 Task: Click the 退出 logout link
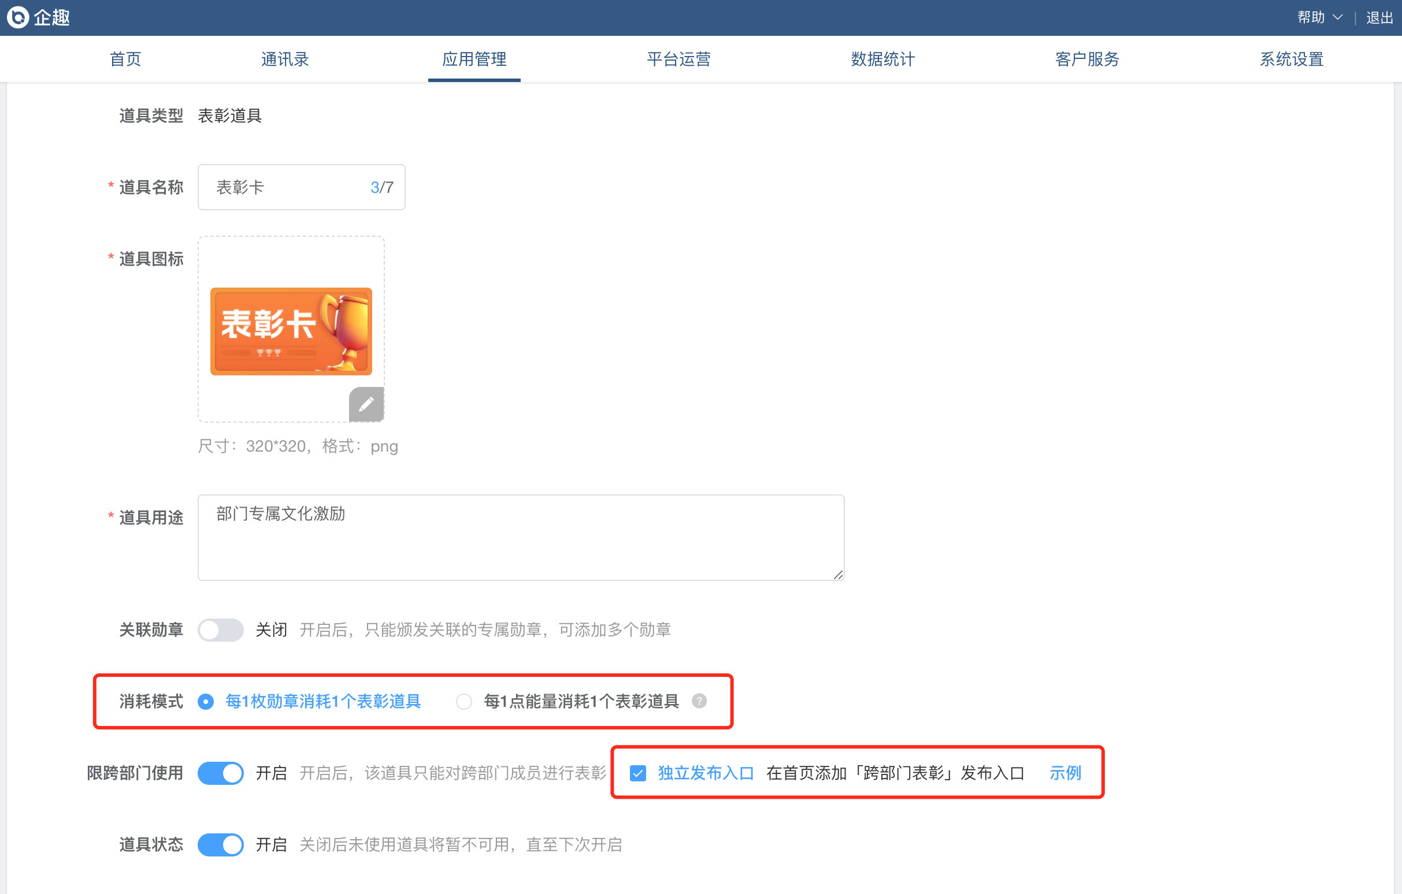pos(1379,17)
